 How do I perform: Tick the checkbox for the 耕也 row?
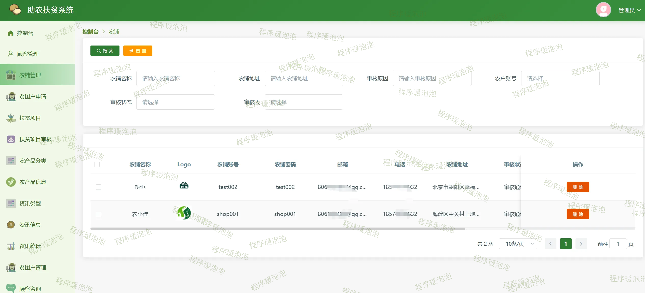98,187
